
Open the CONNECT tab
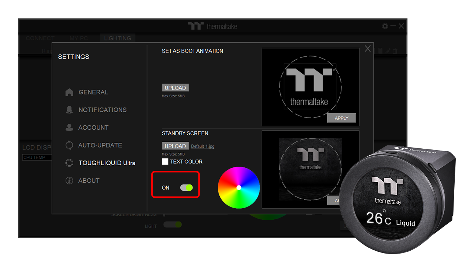(x=40, y=38)
